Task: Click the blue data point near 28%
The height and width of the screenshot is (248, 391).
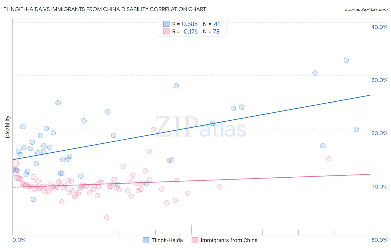Action: tap(176, 86)
